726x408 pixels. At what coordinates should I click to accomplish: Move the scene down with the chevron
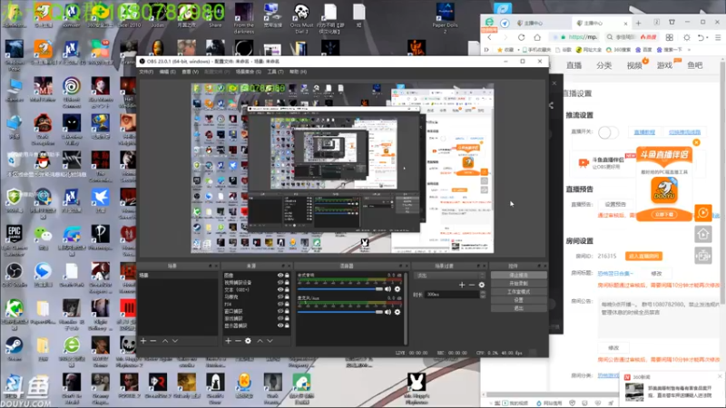coord(175,341)
